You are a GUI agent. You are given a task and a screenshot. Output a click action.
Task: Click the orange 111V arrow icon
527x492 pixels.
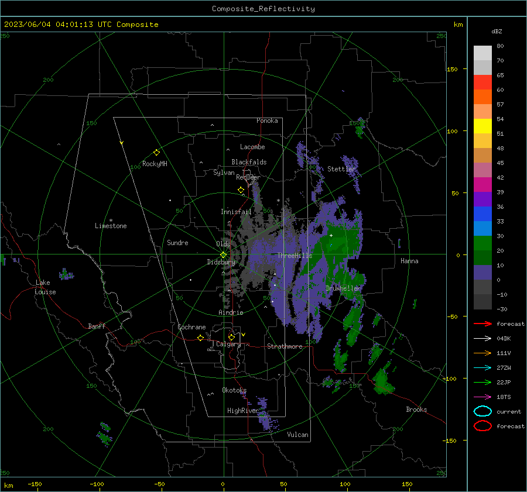(x=482, y=353)
